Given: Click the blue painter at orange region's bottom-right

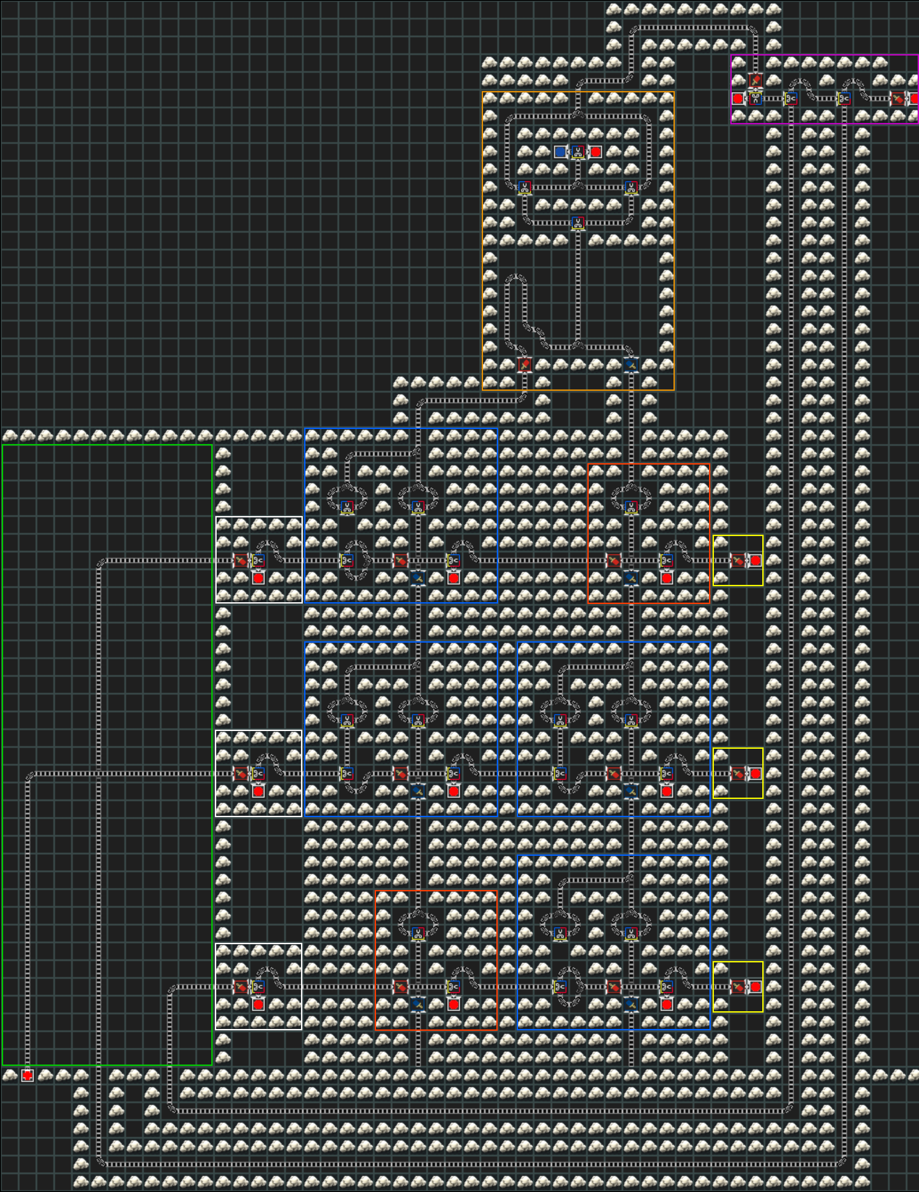Looking at the screenshot, I should [x=631, y=364].
